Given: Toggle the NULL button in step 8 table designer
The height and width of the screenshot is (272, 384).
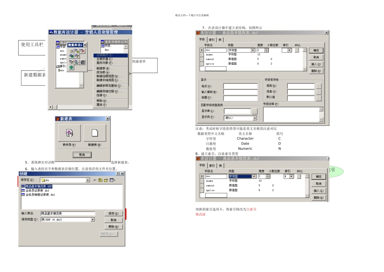Looking at the screenshot, I should pyautogui.click(x=299, y=176).
